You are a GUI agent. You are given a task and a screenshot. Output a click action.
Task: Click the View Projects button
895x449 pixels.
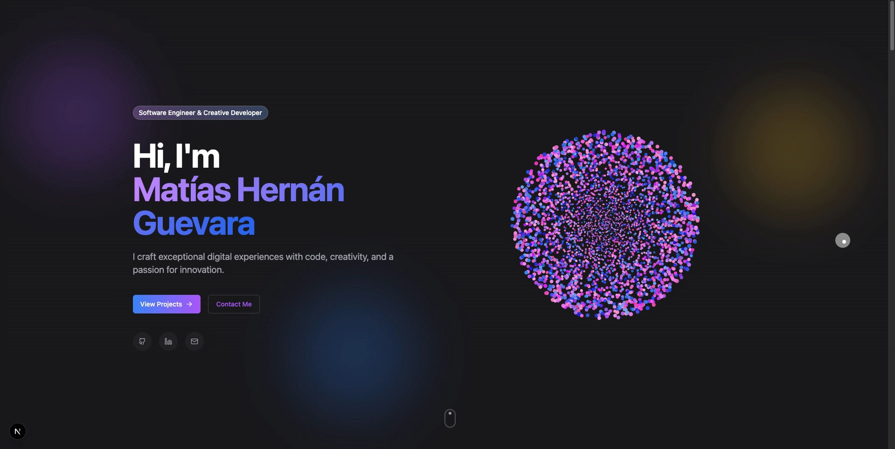coord(166,304)
